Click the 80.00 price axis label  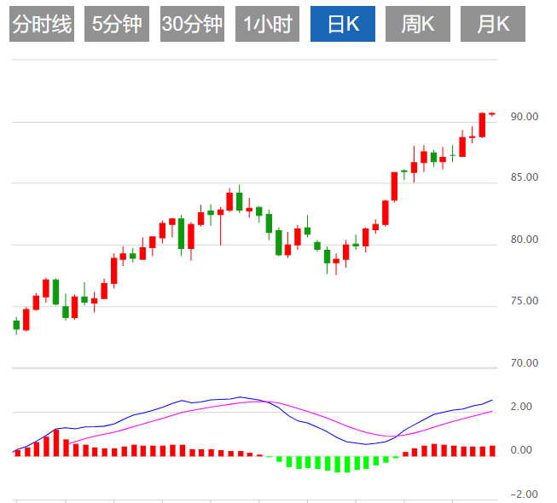click(525, 240)
